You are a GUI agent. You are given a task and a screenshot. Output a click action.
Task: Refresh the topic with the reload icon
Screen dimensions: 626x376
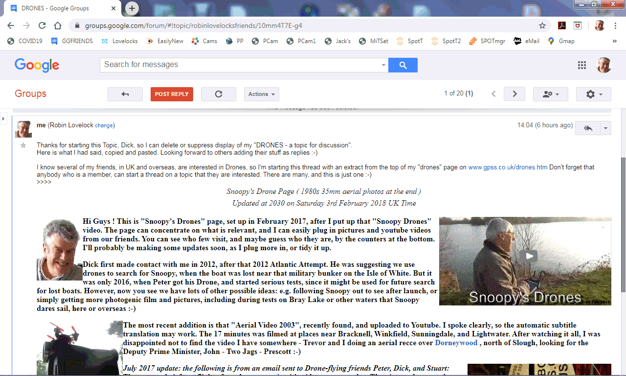pos(218,94)
